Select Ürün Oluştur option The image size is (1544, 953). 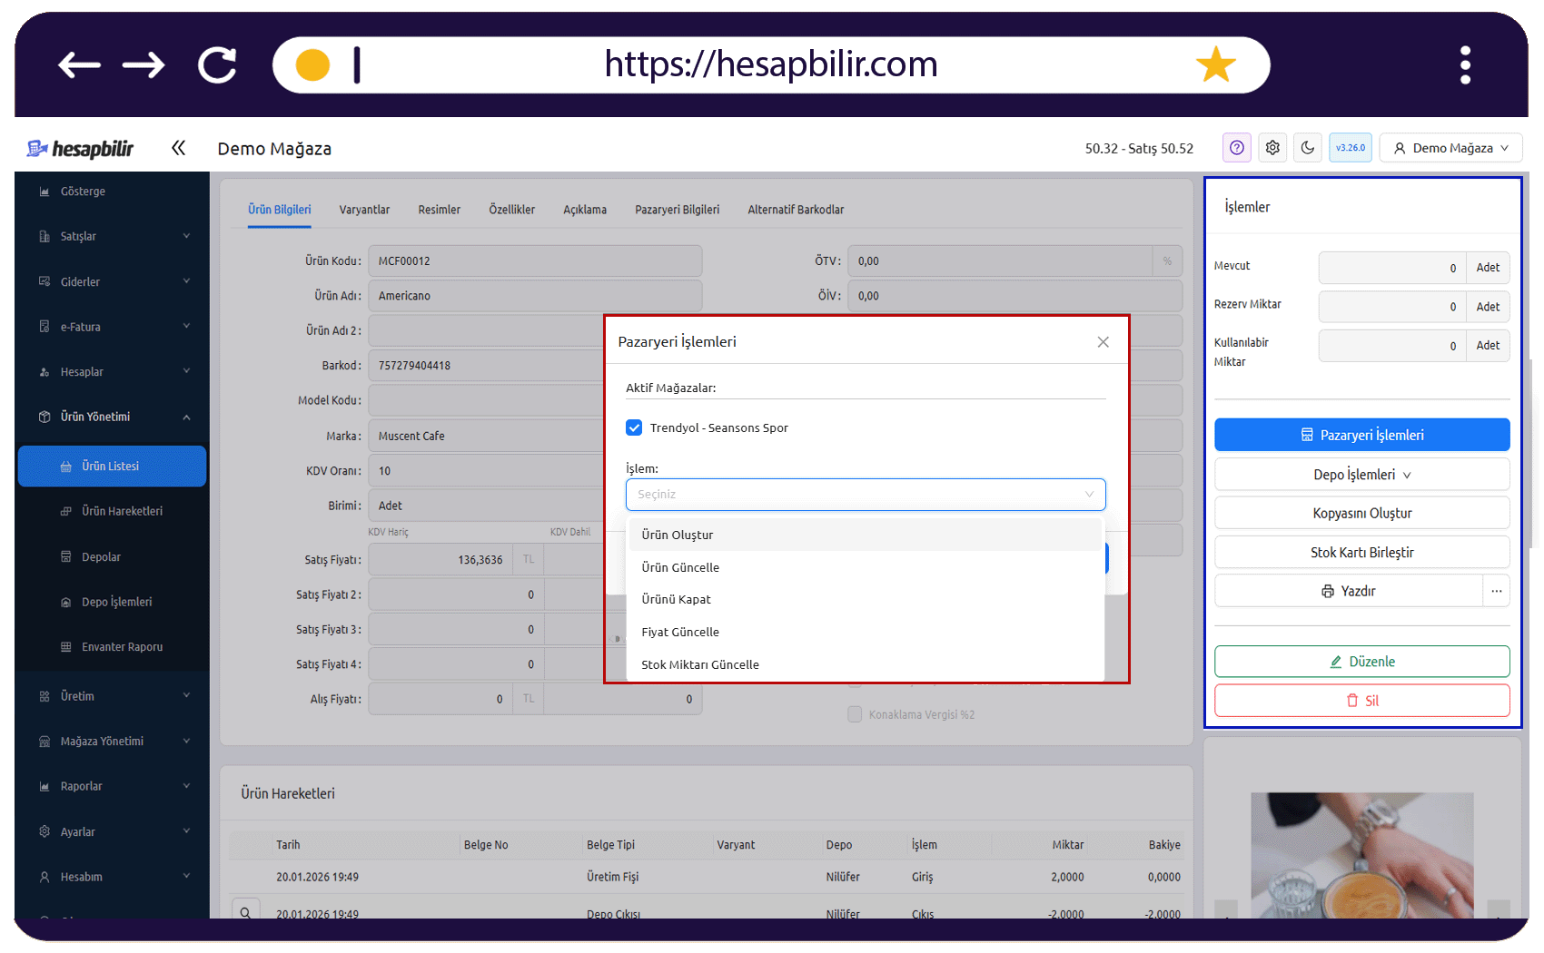tap(865, 535)
